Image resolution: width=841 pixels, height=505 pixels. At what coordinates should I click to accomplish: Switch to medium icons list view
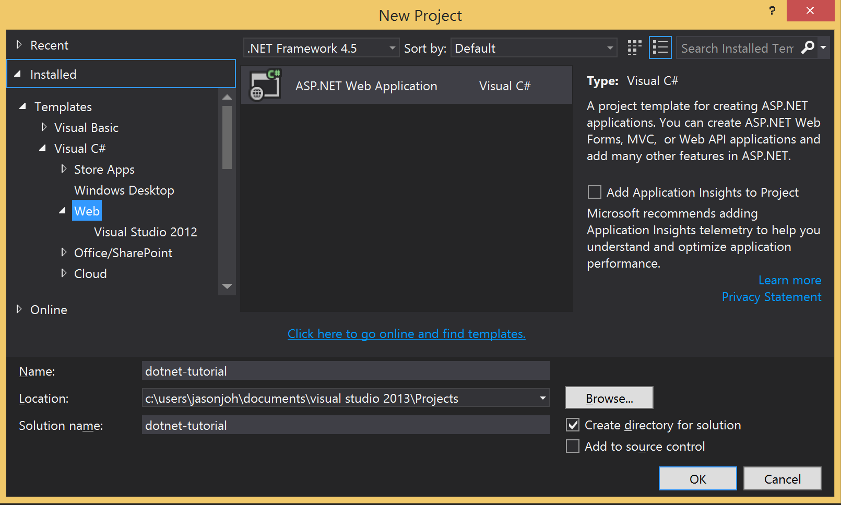pyautogui.click(x=660, y=48)
